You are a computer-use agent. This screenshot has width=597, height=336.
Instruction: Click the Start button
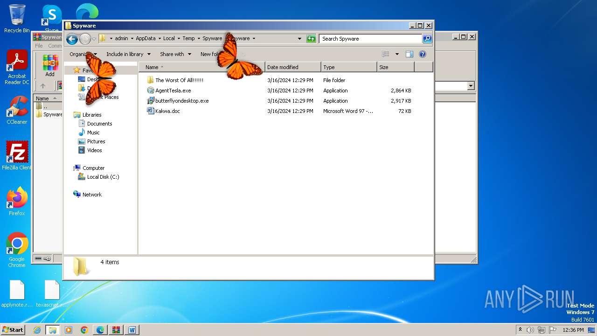13,329
